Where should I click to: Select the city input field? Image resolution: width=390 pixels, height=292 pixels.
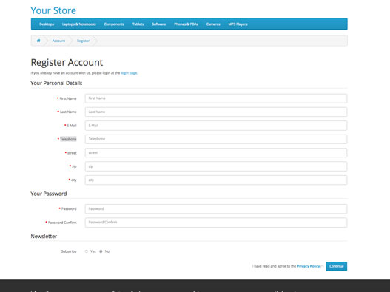pos(216,180)
